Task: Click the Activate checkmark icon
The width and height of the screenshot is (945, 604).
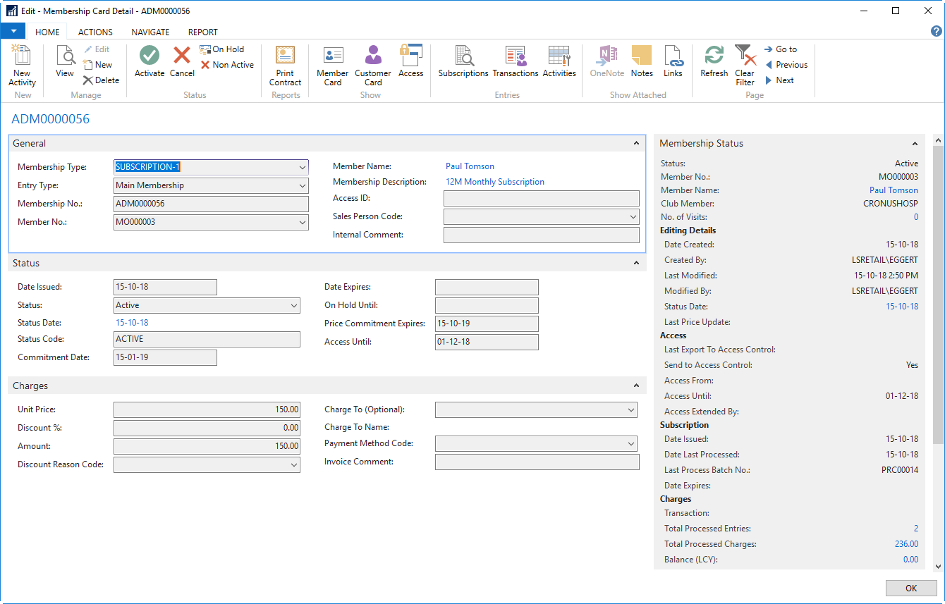Action: (x=149, y=56)
